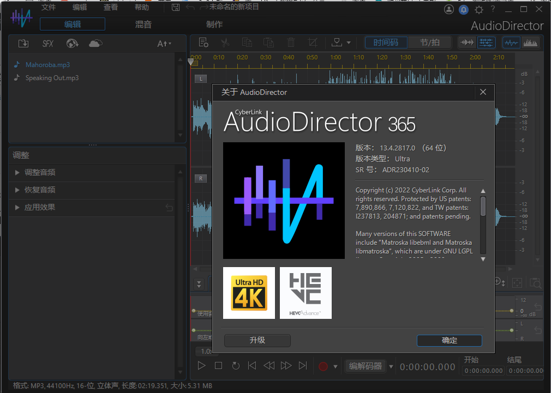551x393 pixels.
Task: Click the scissors cut icon
Action: coord(225,43)
